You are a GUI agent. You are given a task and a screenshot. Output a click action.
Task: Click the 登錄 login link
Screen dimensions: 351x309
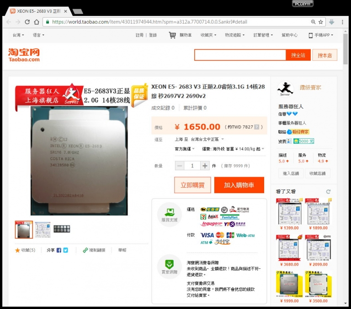point(153,35)
